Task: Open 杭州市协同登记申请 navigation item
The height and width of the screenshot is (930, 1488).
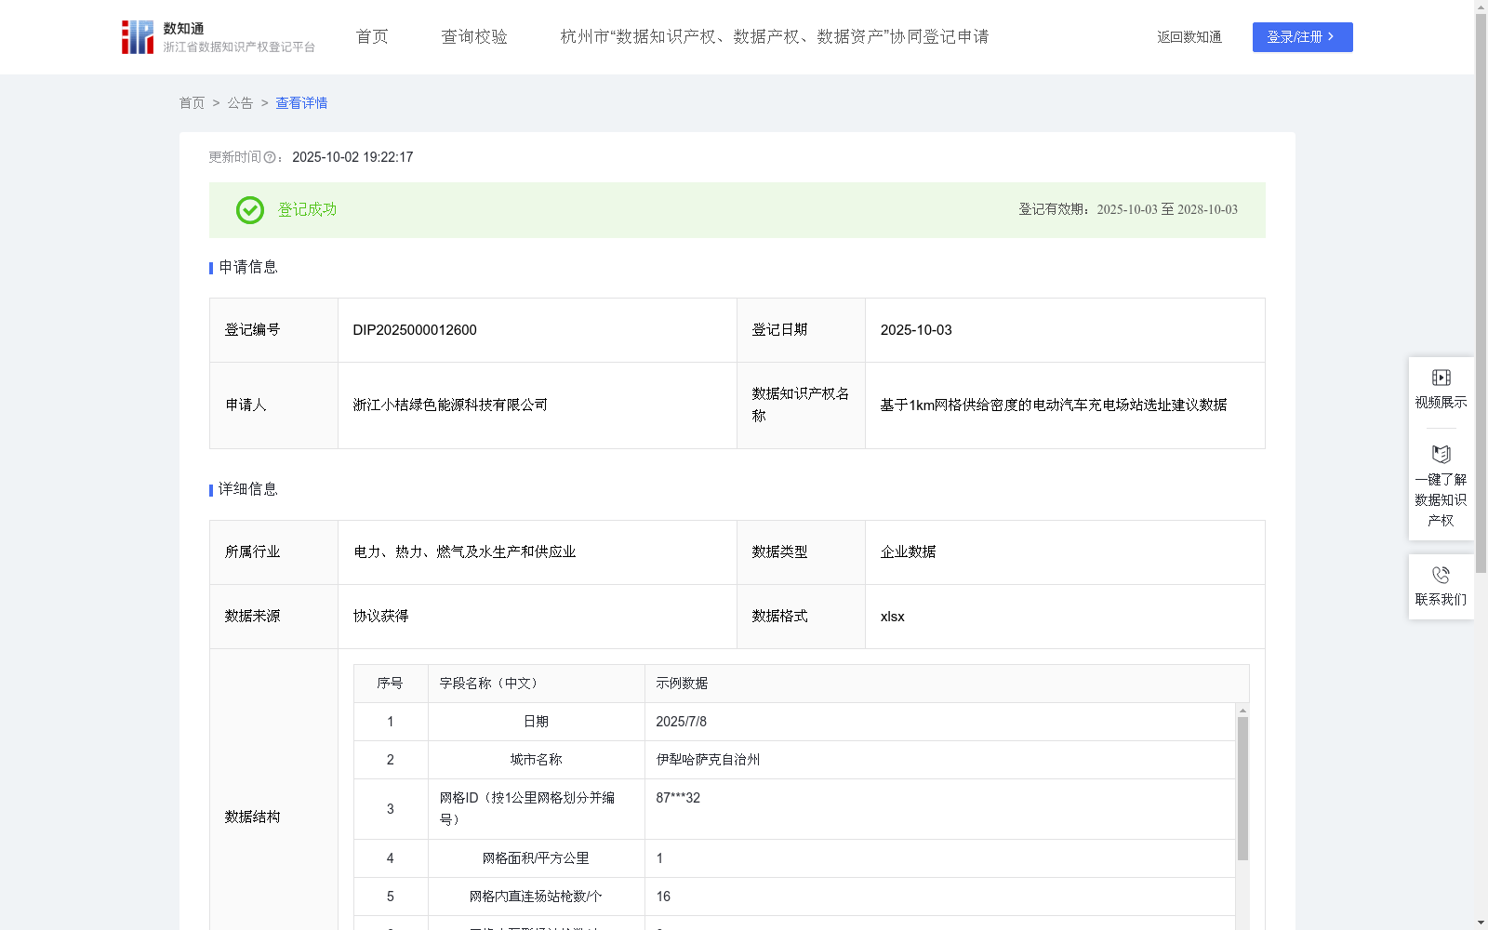Action: (x=775, y=37)
